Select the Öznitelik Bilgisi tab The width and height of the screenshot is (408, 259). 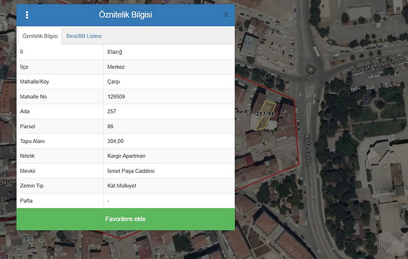pyautogui.click(x=40, y=36)
